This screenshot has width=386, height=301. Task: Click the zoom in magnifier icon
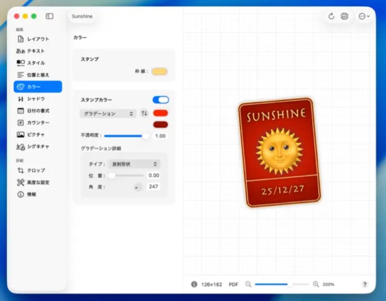click(x=316, y=284)
